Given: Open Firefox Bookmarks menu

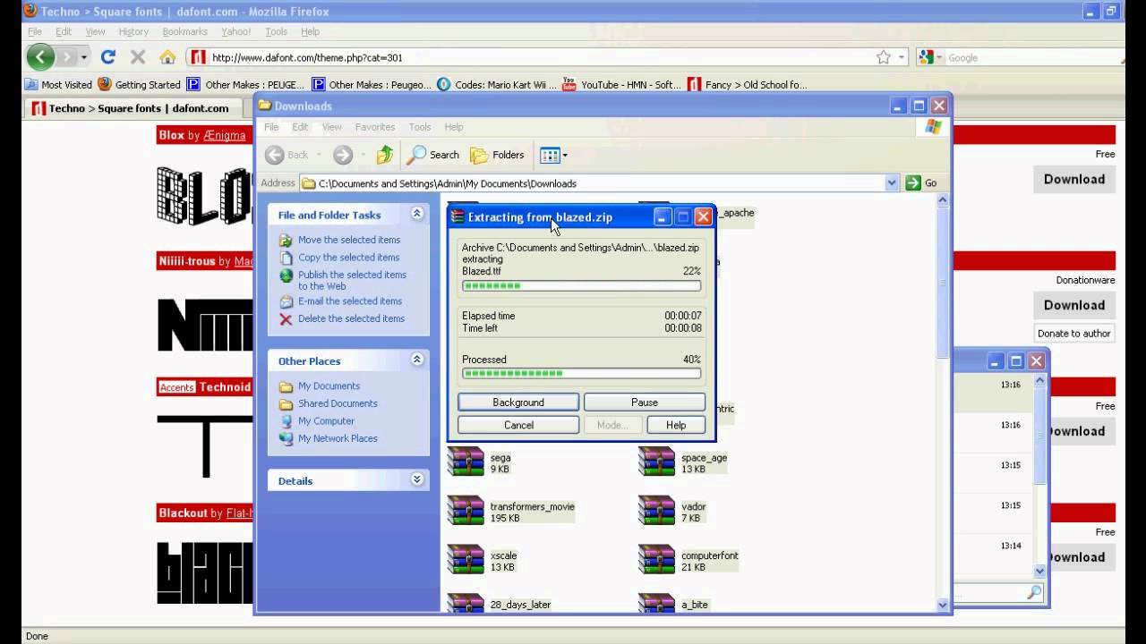Looking at the screenshot, I should (x=185, y=31).
